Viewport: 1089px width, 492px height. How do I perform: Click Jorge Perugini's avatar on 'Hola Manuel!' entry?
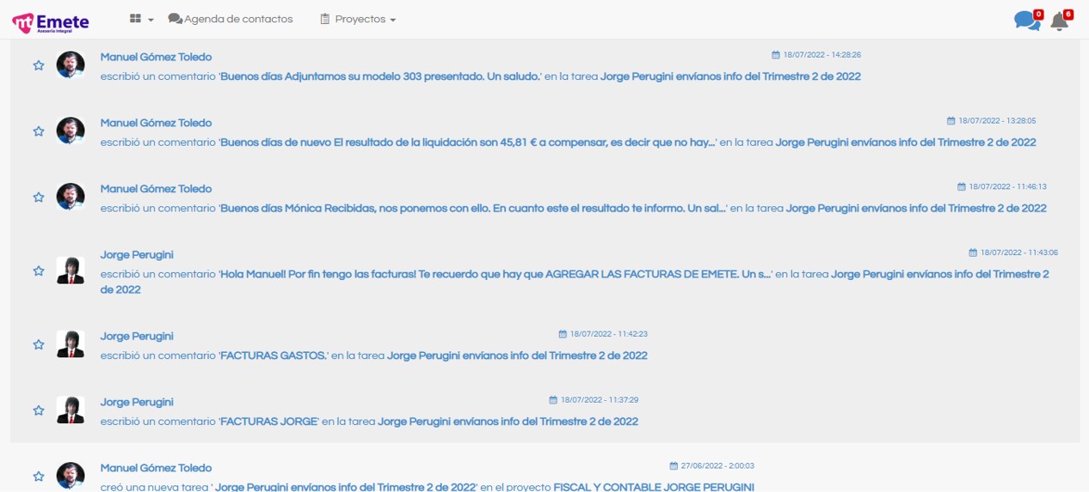pyautogui.click(x=71, y=270)
